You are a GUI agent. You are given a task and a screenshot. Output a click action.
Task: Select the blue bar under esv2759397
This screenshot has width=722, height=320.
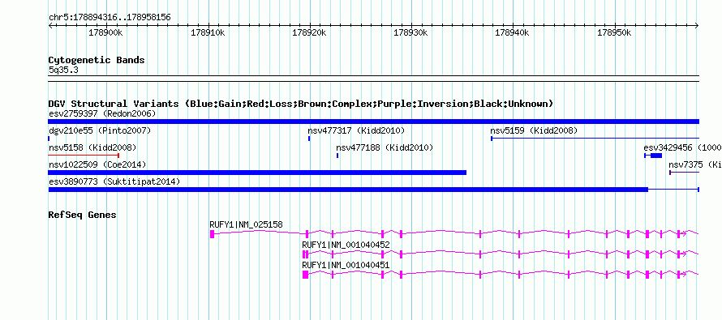click(x=374, y=122)
